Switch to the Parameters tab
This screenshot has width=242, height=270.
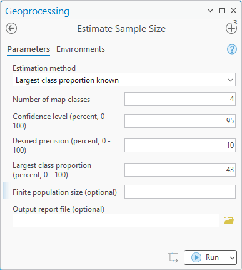(x=28, y=49)
